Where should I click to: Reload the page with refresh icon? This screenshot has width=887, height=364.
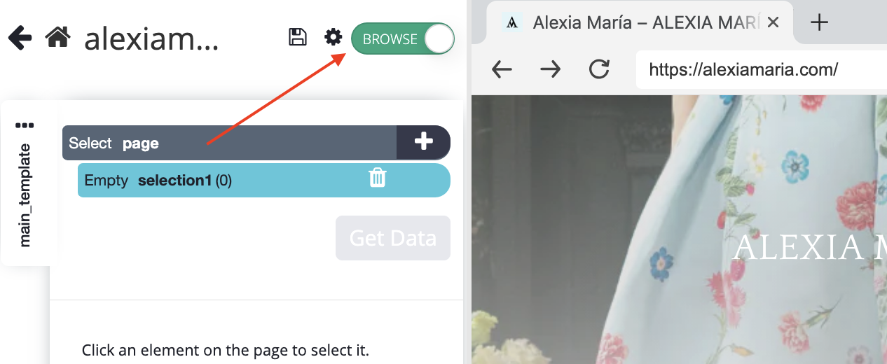click(599, 69)
